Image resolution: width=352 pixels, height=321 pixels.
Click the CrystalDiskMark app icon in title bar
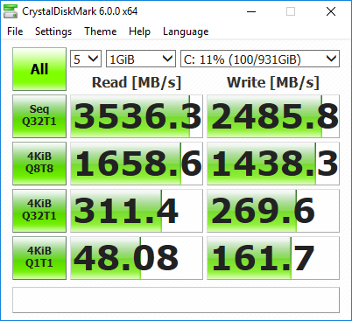click(11, 11)
